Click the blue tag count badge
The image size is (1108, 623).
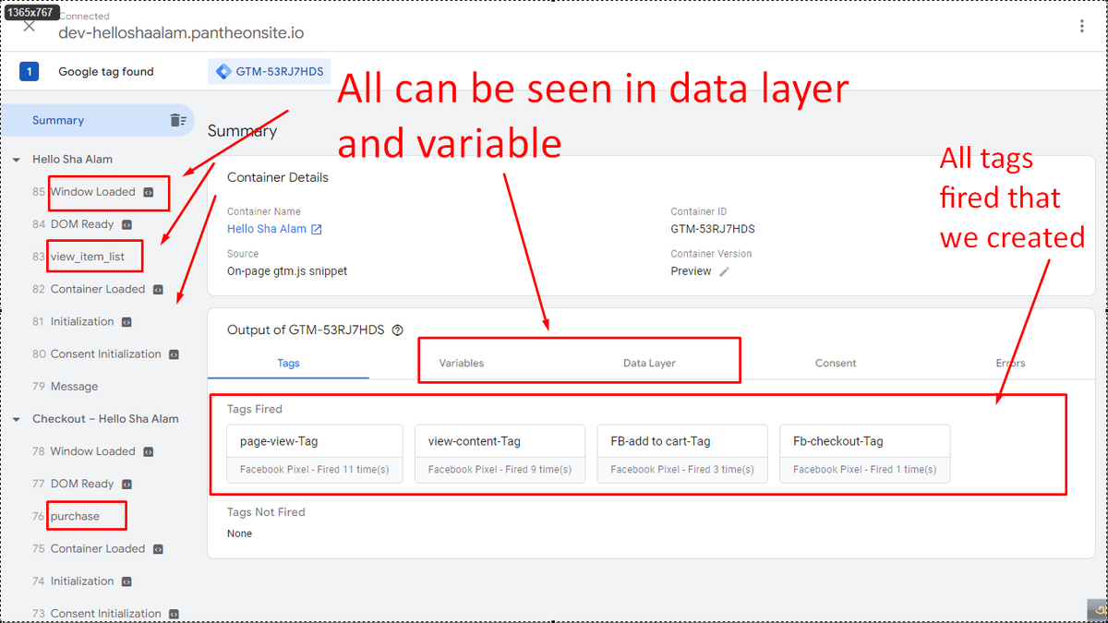30,71
